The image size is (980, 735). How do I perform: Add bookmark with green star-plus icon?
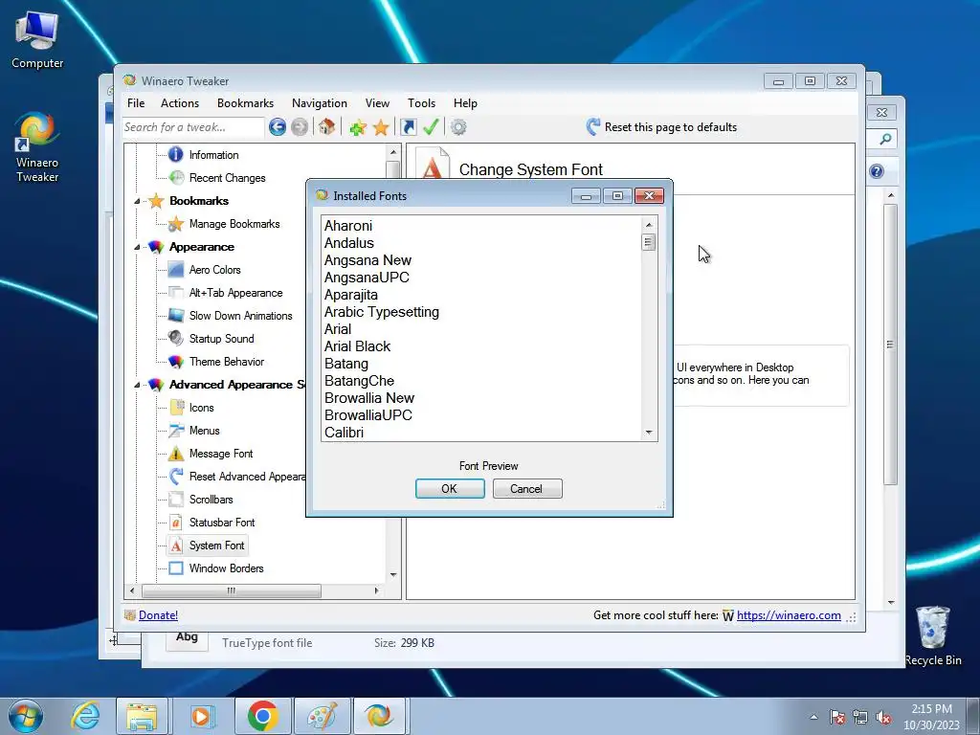pyautogui.click(x=358, y=127)
